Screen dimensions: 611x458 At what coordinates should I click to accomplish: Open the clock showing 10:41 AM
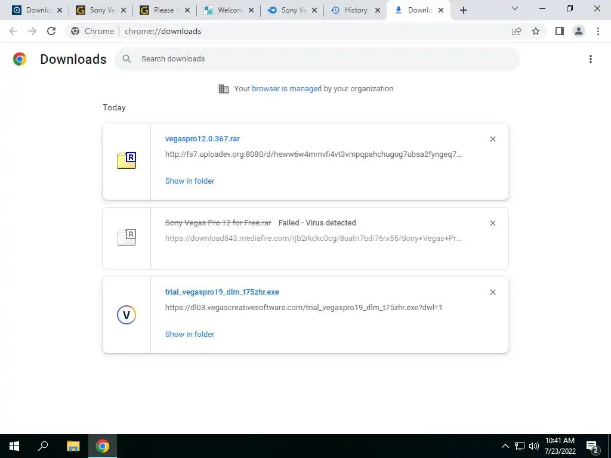(x=560, y=446)
